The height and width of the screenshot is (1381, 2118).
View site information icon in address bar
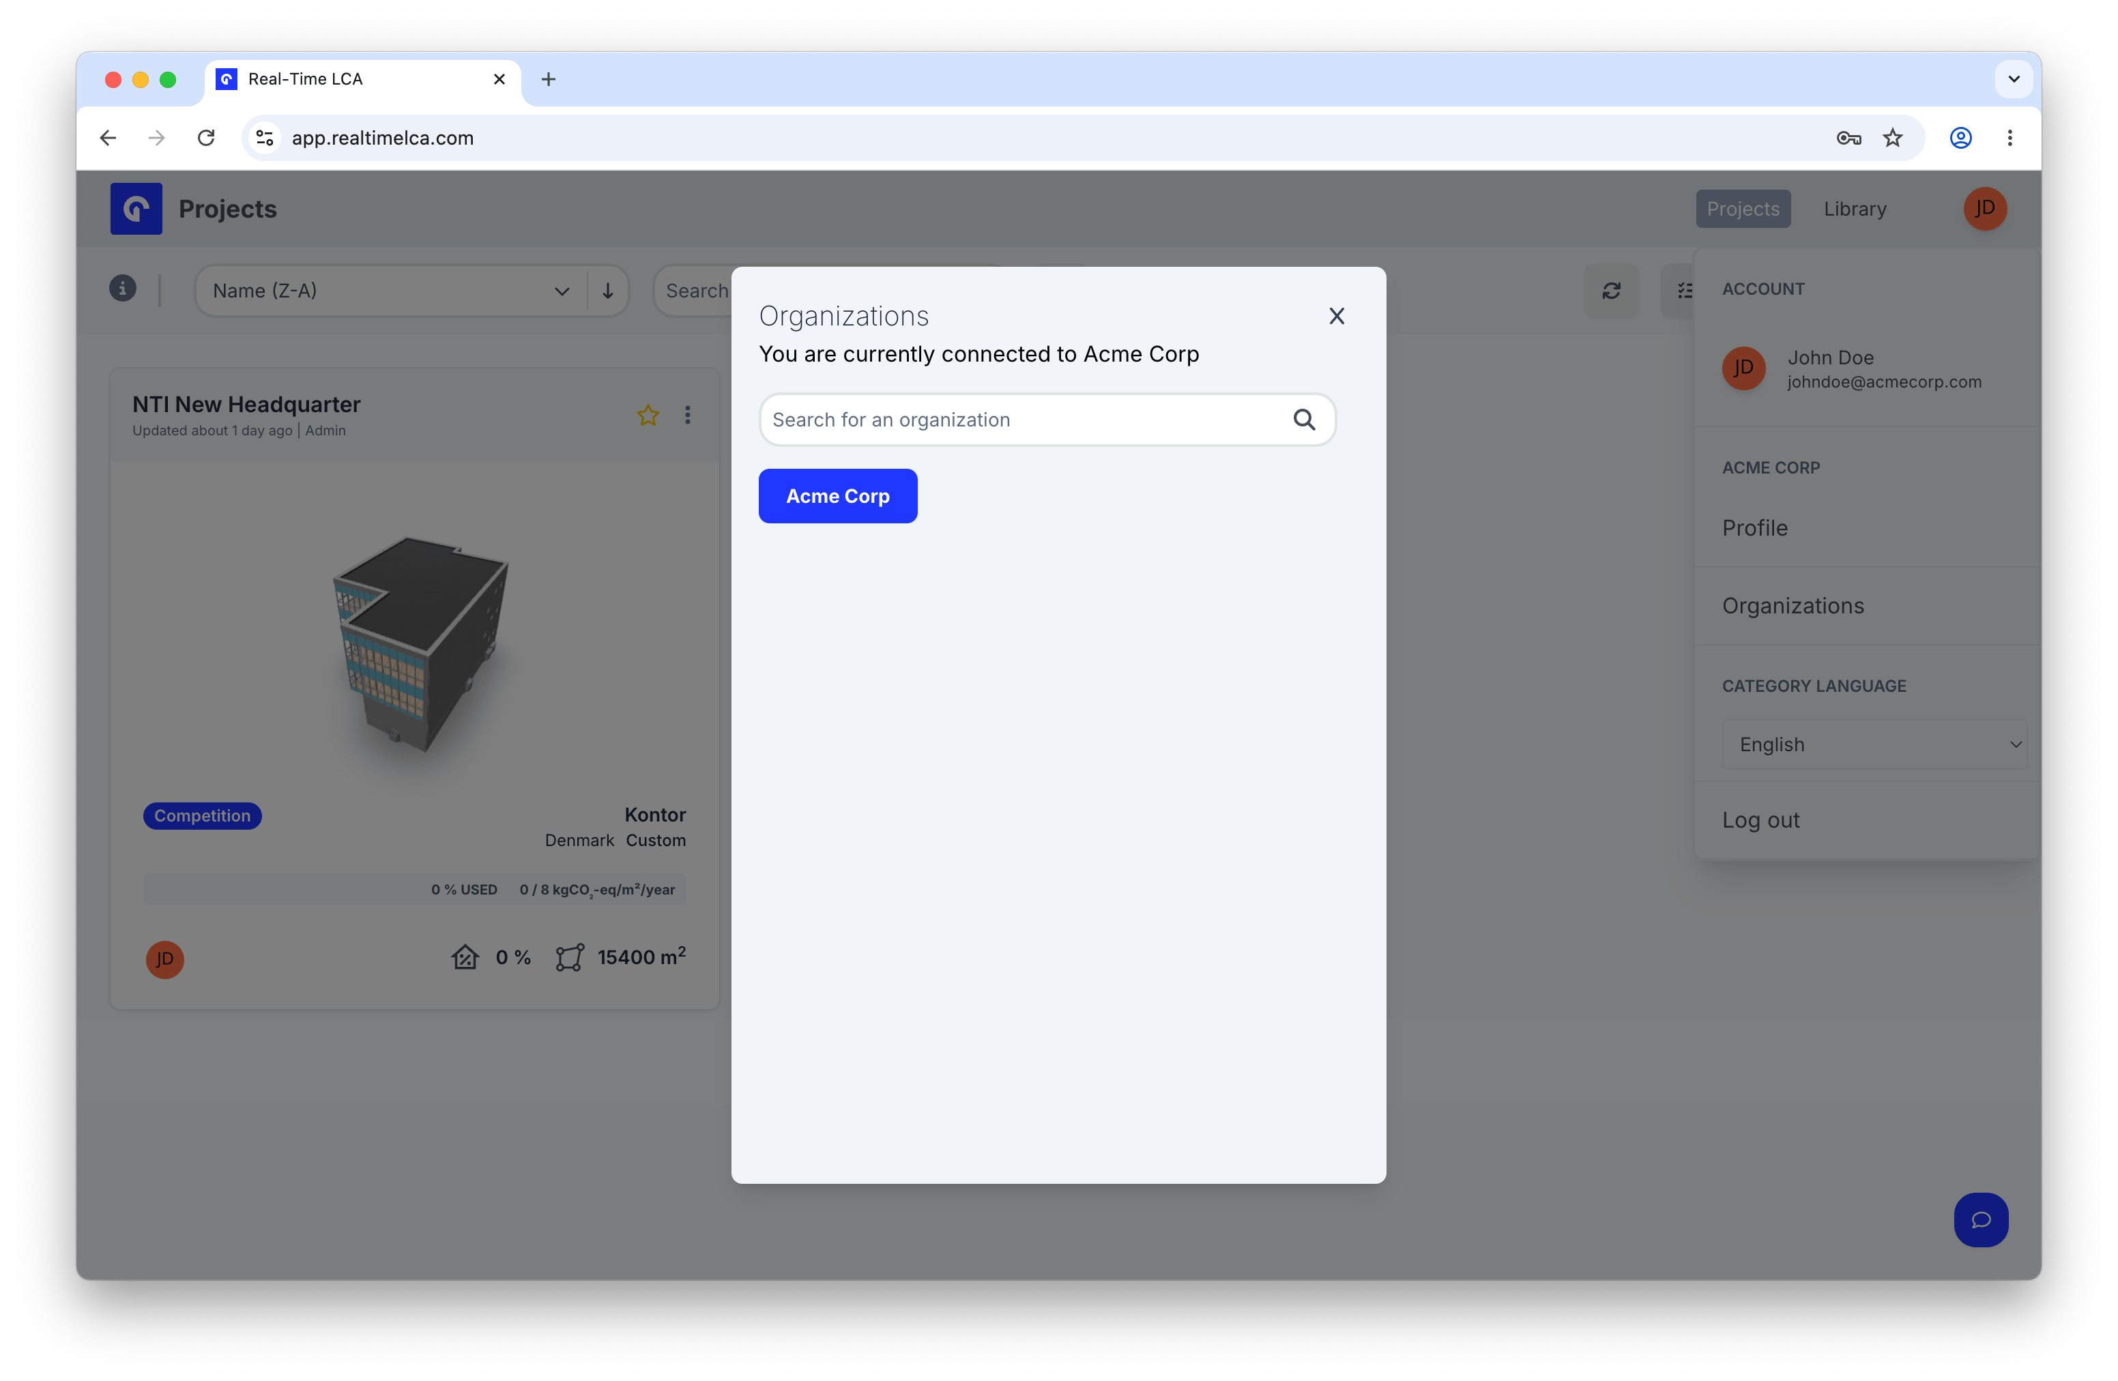pos(264,137)
